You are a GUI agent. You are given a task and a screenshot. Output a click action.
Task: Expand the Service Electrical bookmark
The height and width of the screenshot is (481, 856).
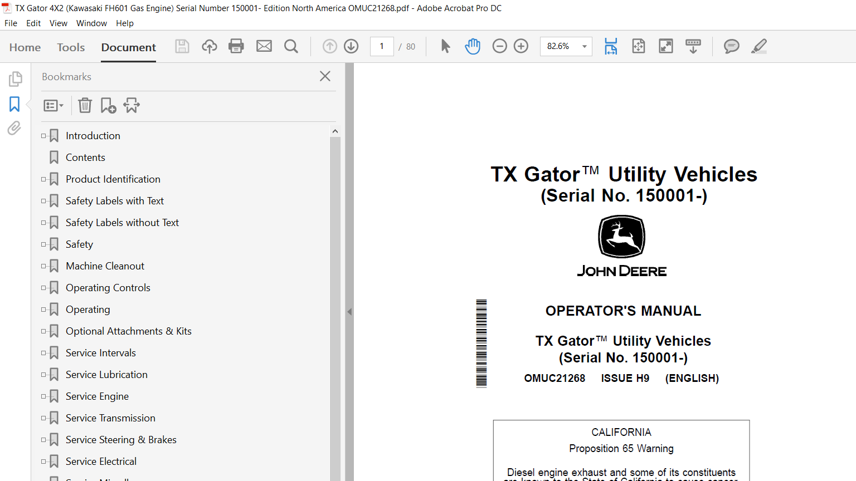pyautogui.click(x=43, y=461)
